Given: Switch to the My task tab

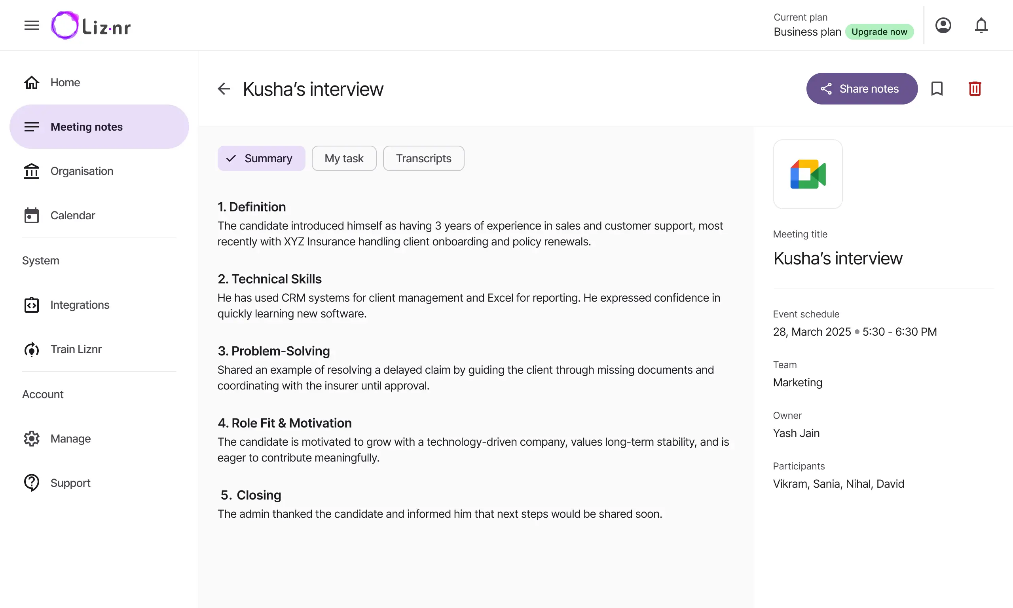Looking at the screenshot, I should (x=344, y=158).
